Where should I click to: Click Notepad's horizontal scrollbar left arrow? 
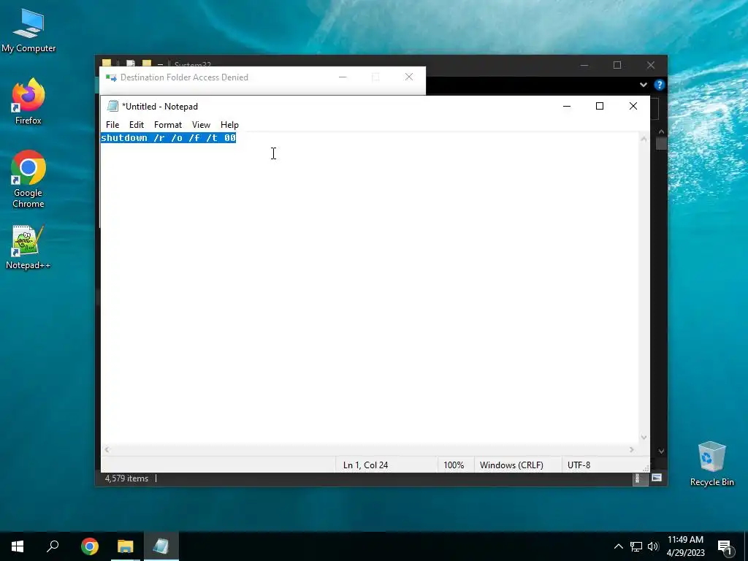click(107, 449)
